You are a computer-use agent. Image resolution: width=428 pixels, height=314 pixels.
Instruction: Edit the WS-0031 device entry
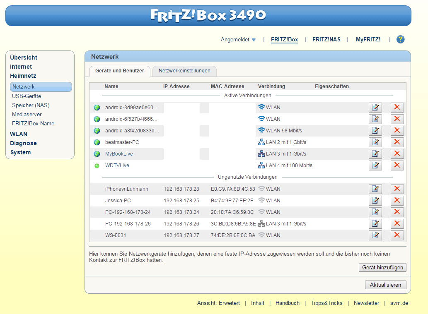[375, 235]
